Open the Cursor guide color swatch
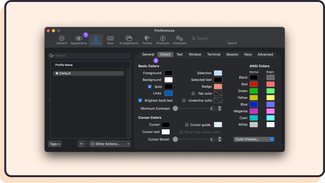The height and width of the screenshot is (183, 325). click(218, 124)
